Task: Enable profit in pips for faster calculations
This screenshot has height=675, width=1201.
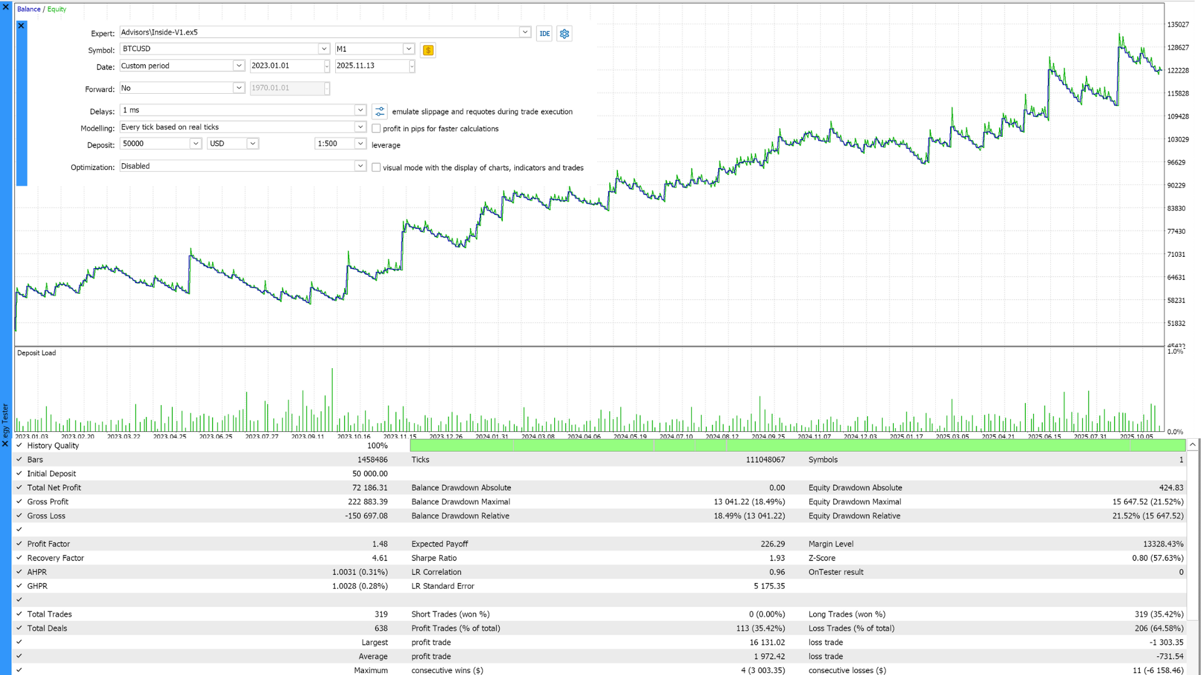Action: click(376, 129)
